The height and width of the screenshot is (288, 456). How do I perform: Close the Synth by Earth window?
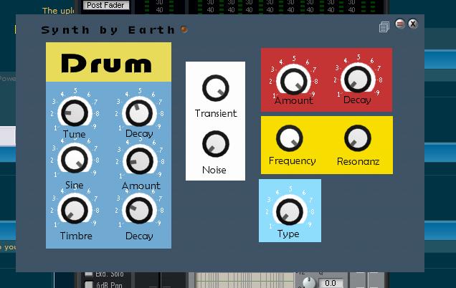click(x=413, y=24)
